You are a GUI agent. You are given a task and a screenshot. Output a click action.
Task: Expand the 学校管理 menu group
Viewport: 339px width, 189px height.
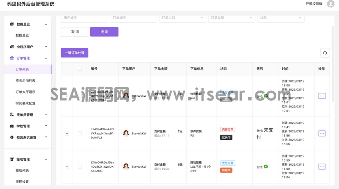point(46,126)
